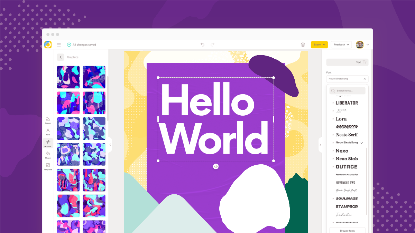Select the Image tool in sidebar
This screenshot has height=233, width=415.
(48, 120)
